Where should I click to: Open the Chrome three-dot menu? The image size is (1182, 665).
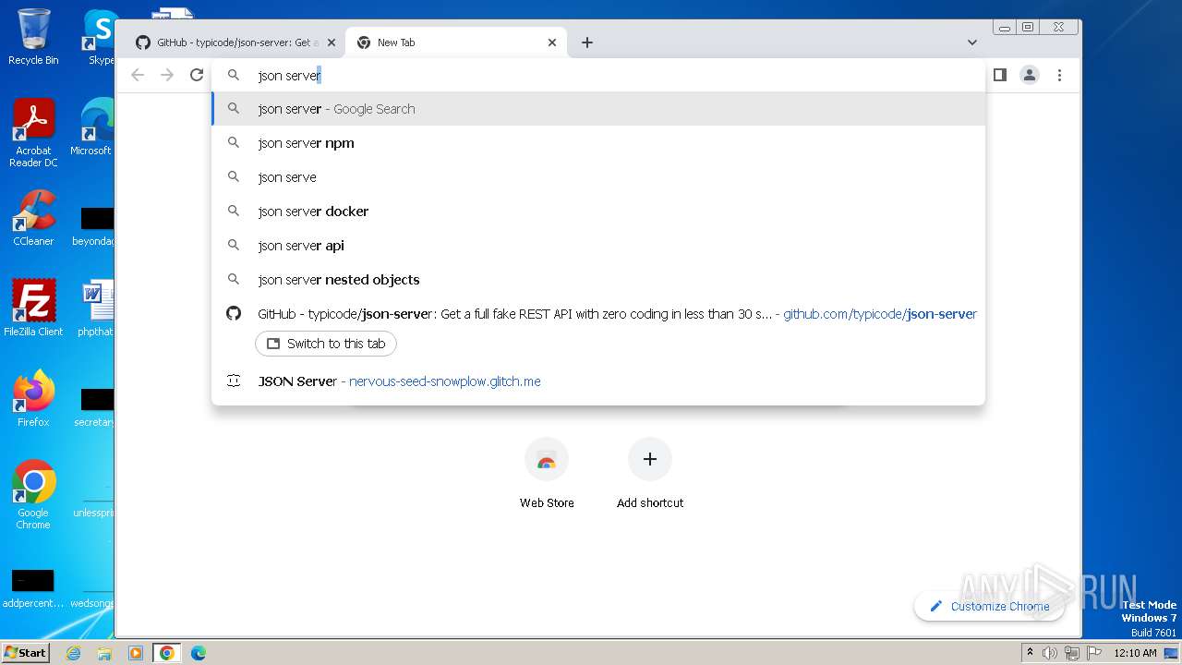(x=1059, y=75)
